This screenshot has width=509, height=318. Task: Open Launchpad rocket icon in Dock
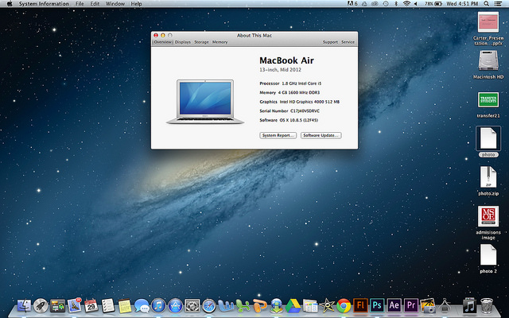[x=41, y=305]
